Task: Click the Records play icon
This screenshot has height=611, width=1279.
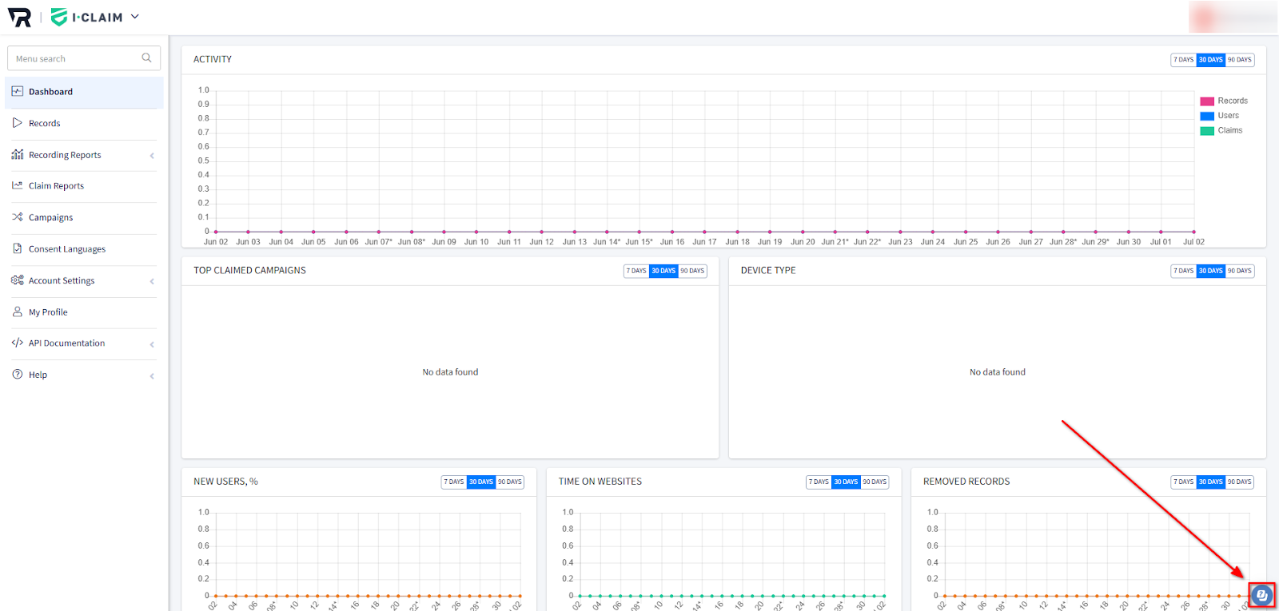Action: coord(18,123)
